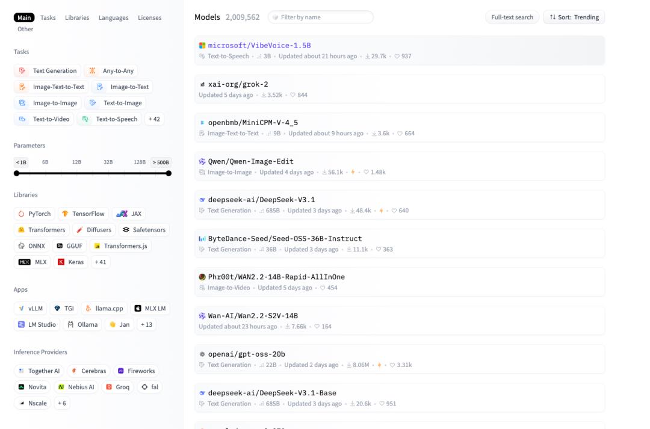Expand the +13 more apps list
This screenshot has width=650, height=429.
(x=146, y=325)
